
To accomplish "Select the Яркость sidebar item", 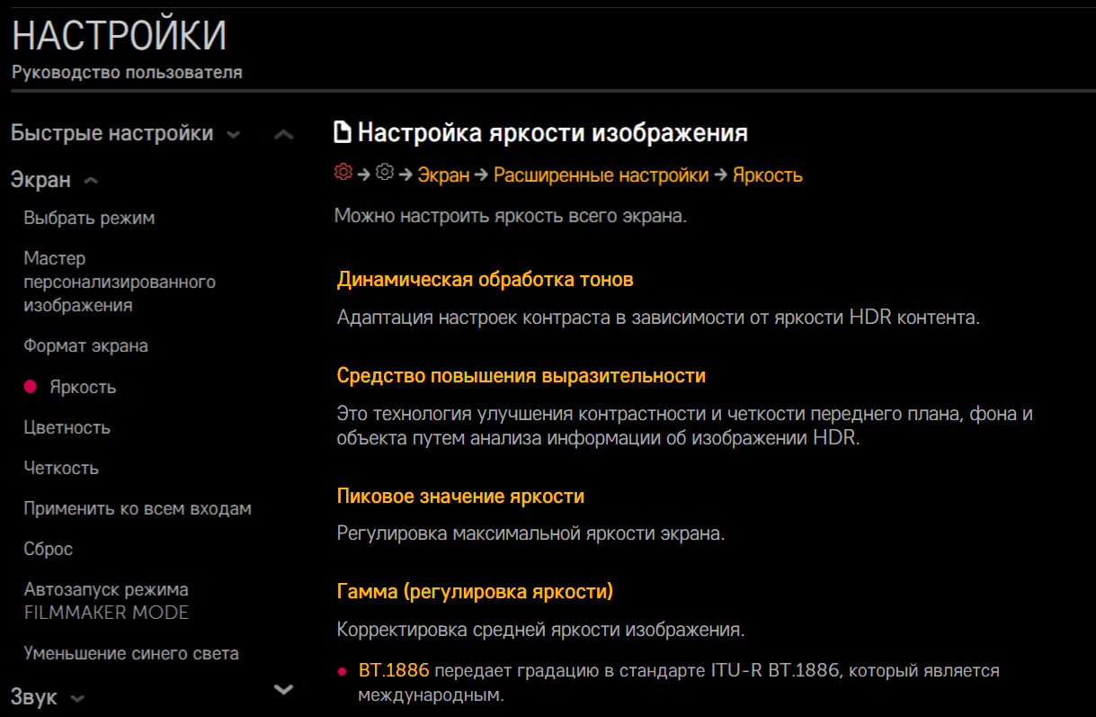I will pyautogui.click(x=83, y=387).
